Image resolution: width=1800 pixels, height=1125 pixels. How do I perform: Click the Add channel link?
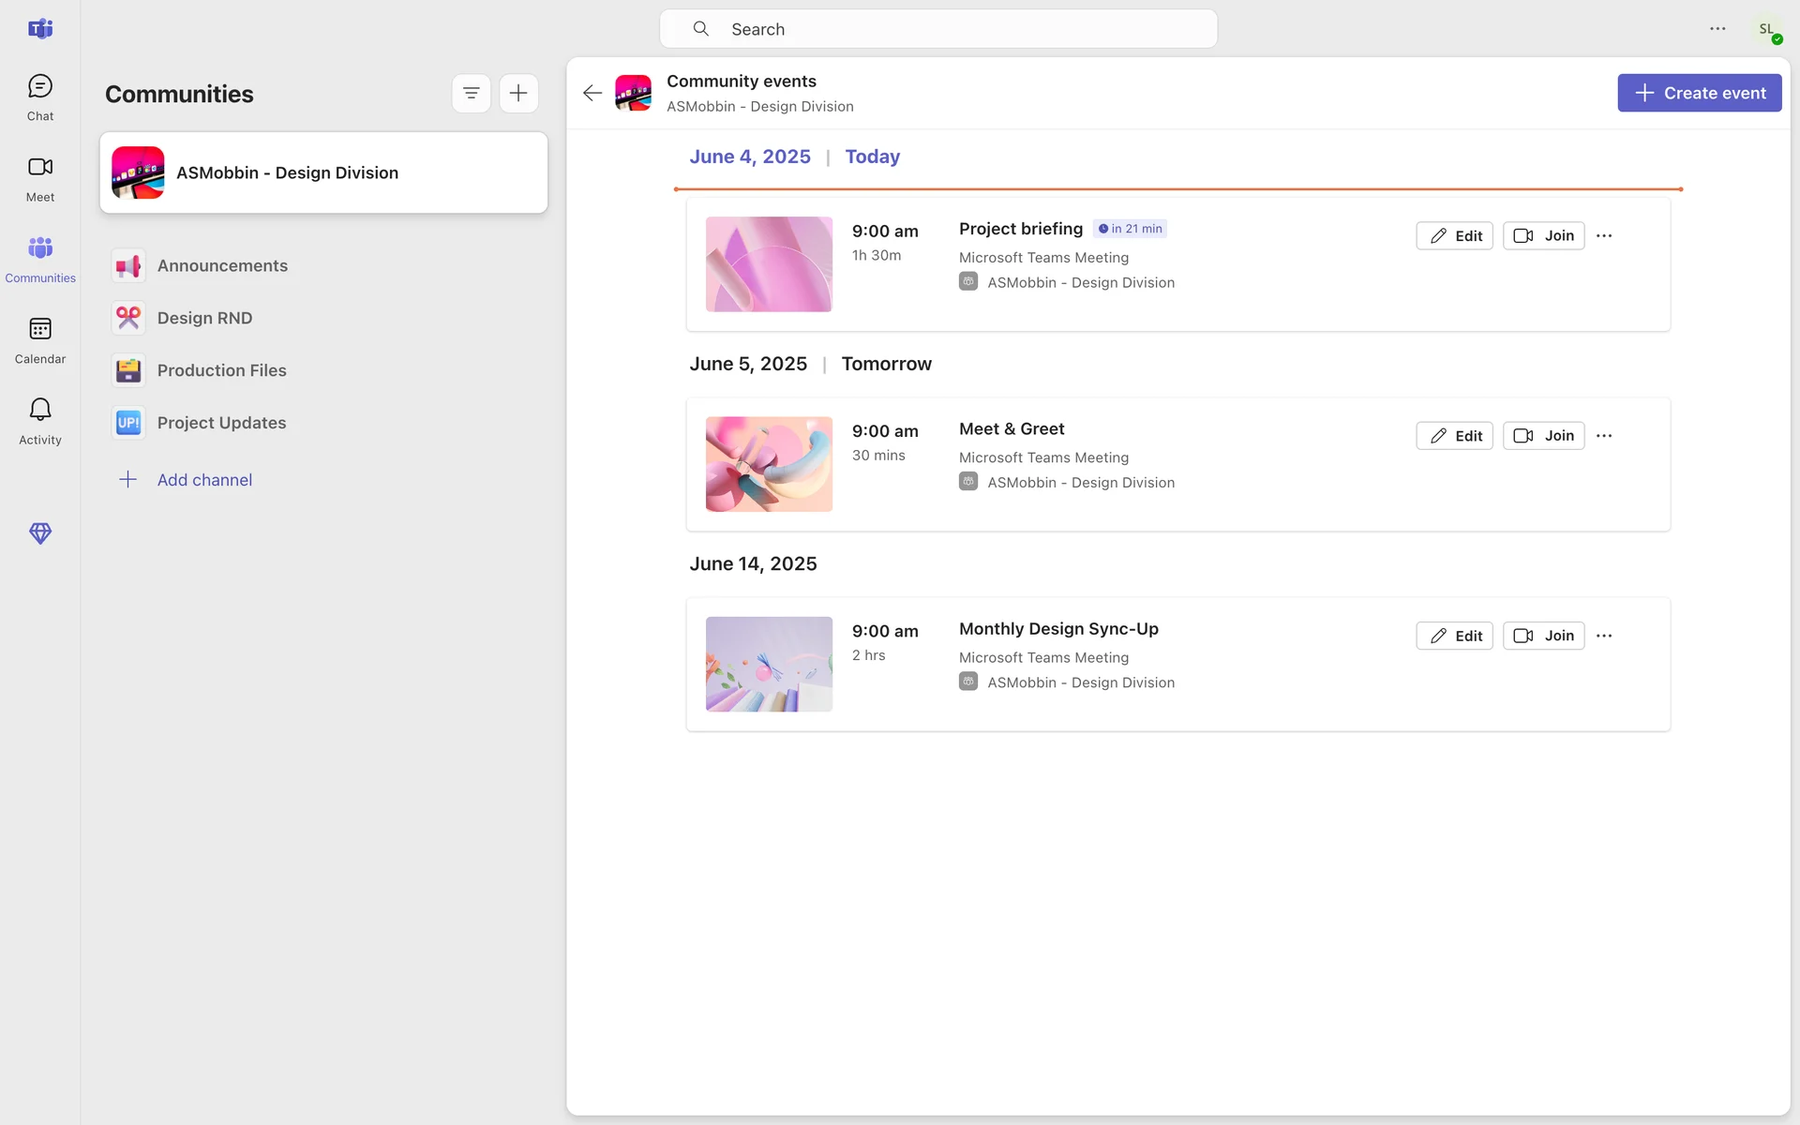tap(203, 480)
